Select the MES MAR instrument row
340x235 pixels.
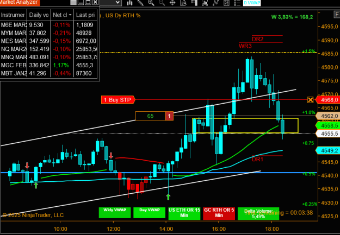pos(48,41)
